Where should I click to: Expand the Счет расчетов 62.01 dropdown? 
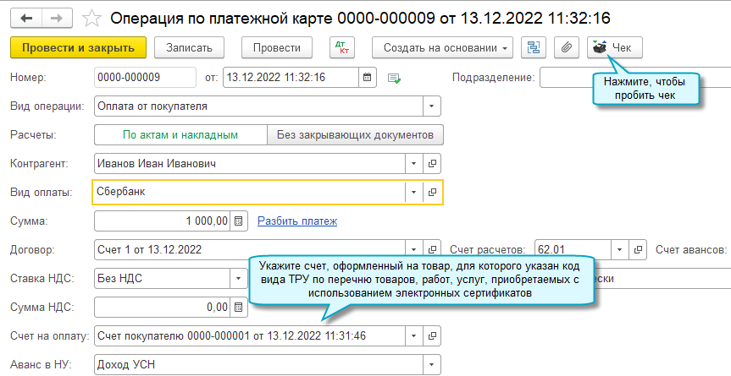pos(619,249)
